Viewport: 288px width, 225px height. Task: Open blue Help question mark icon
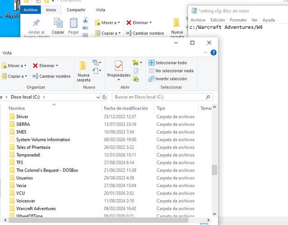pos(214,53)
